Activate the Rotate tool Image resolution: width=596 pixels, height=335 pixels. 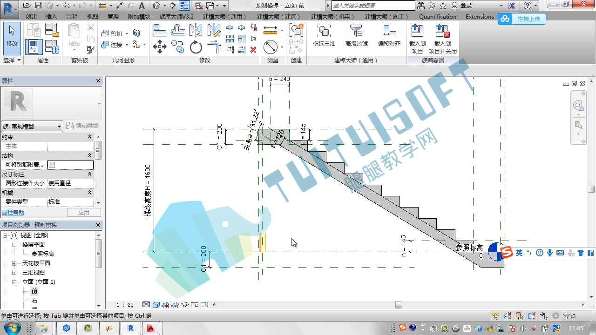pyautogui.click(x=196, y=47)
